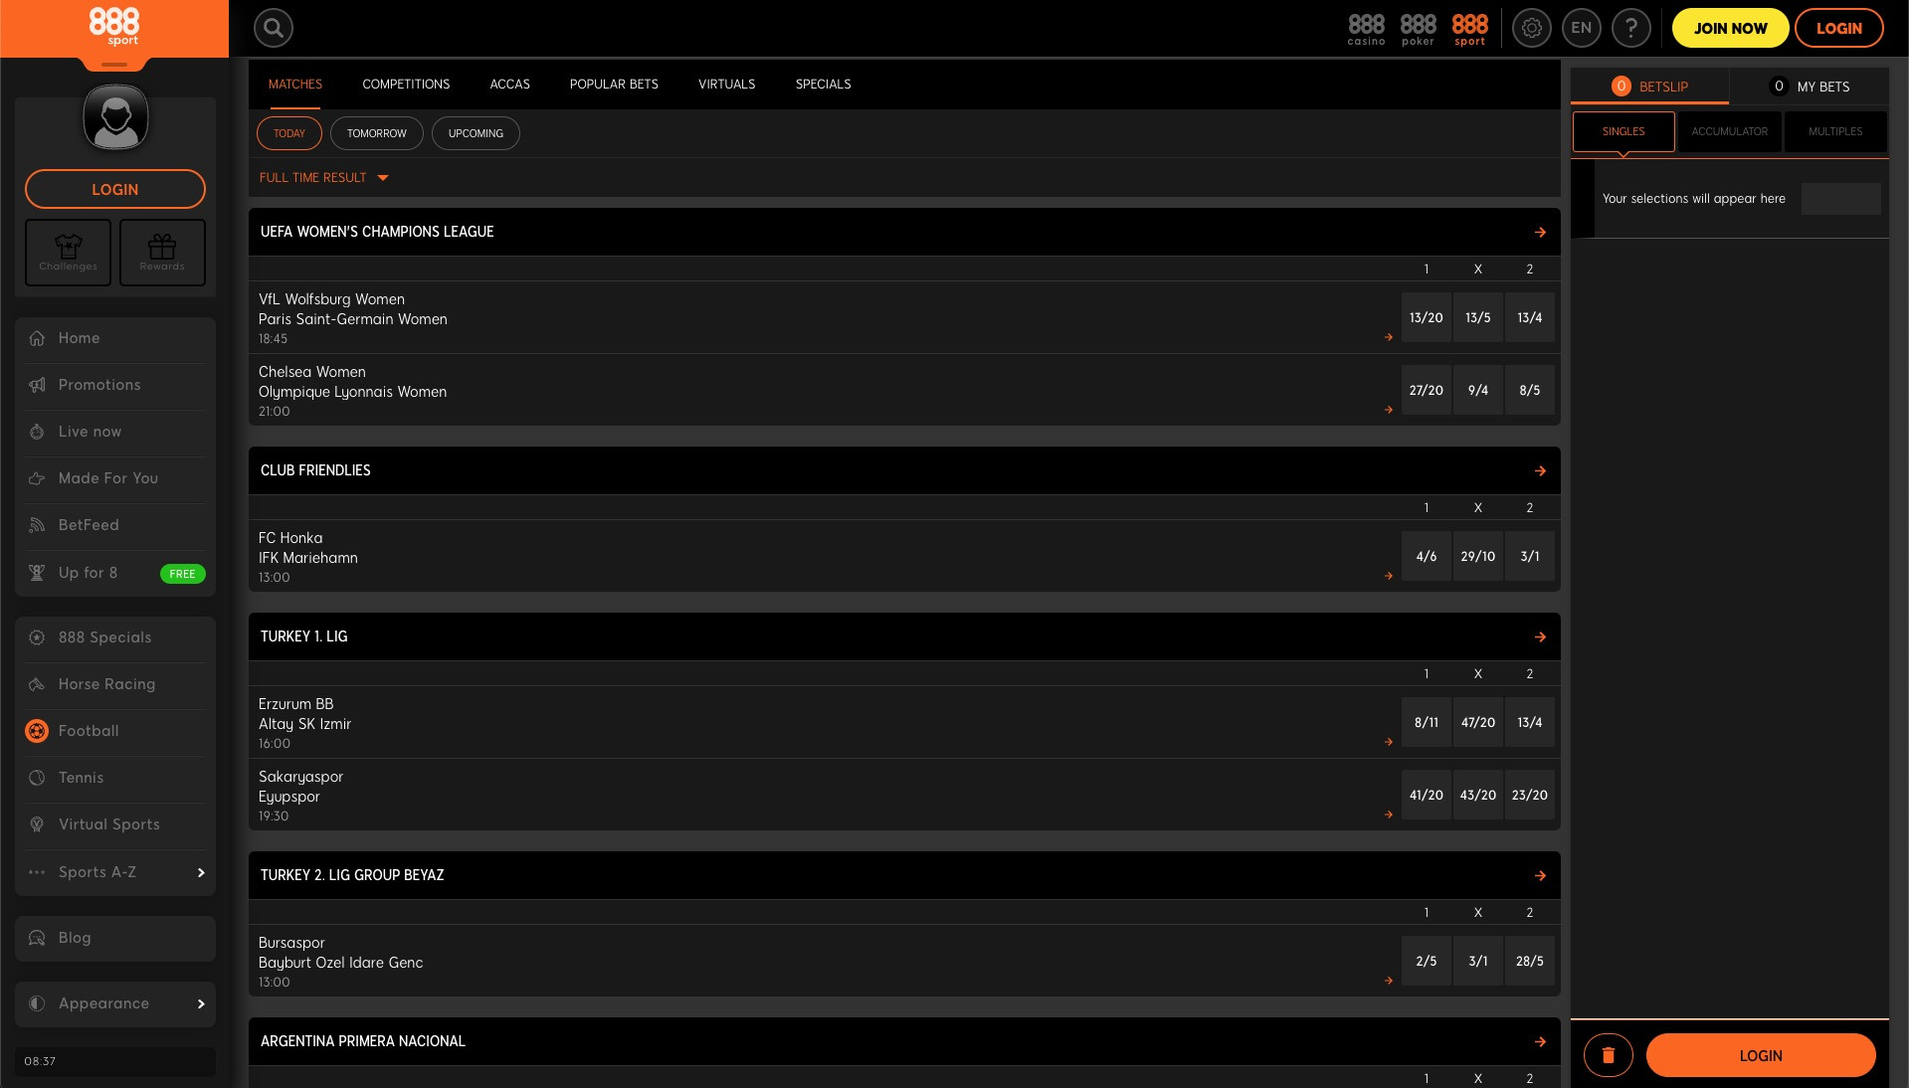1909x1088 pixels.
Task: Open the Rewards gift icon
Action: [x=162, y=253]
